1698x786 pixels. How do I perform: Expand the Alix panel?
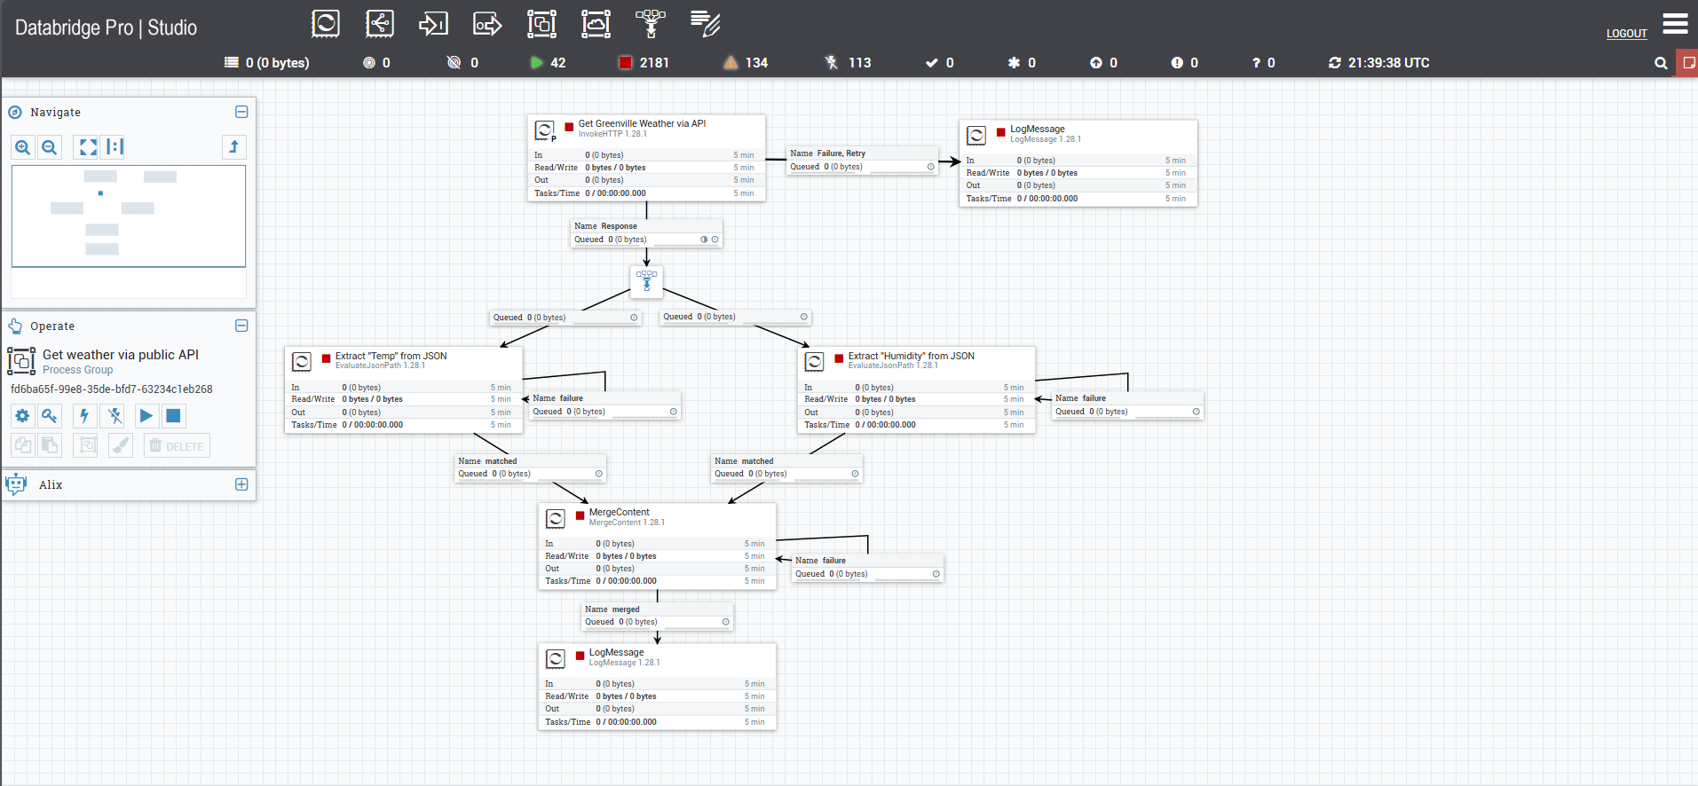click(241, 484)
